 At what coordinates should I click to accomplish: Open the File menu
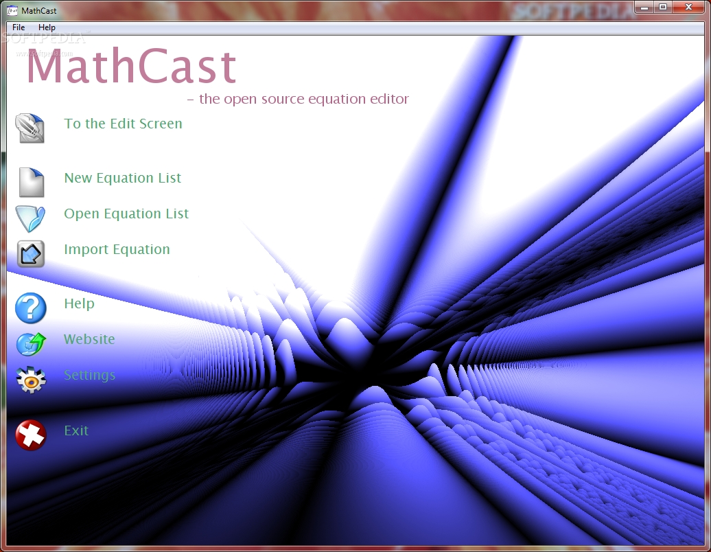coord(19,27)
